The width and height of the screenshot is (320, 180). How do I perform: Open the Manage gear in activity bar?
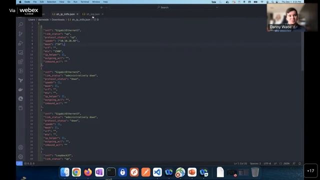pyautogui.click(x=20, y=156)
